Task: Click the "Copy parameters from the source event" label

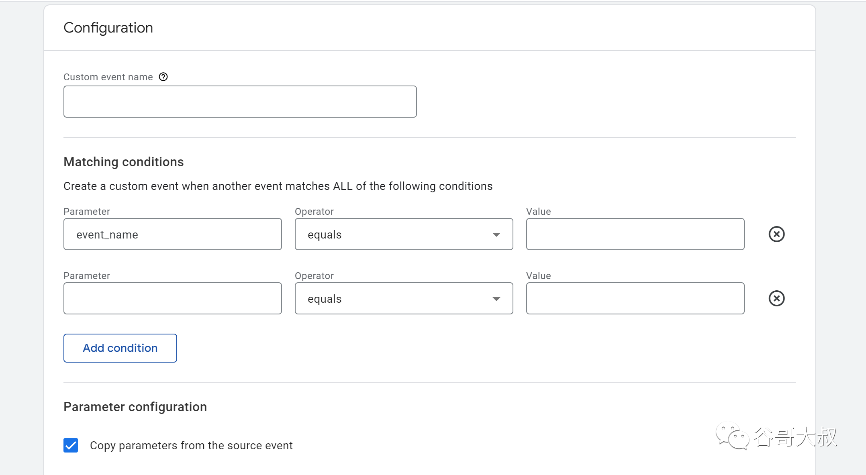Action: coord(191,445)
